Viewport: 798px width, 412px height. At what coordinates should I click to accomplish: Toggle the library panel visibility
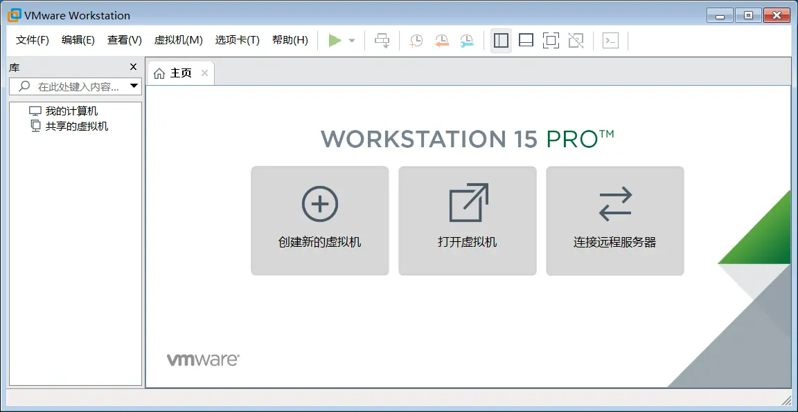(500, 41)
